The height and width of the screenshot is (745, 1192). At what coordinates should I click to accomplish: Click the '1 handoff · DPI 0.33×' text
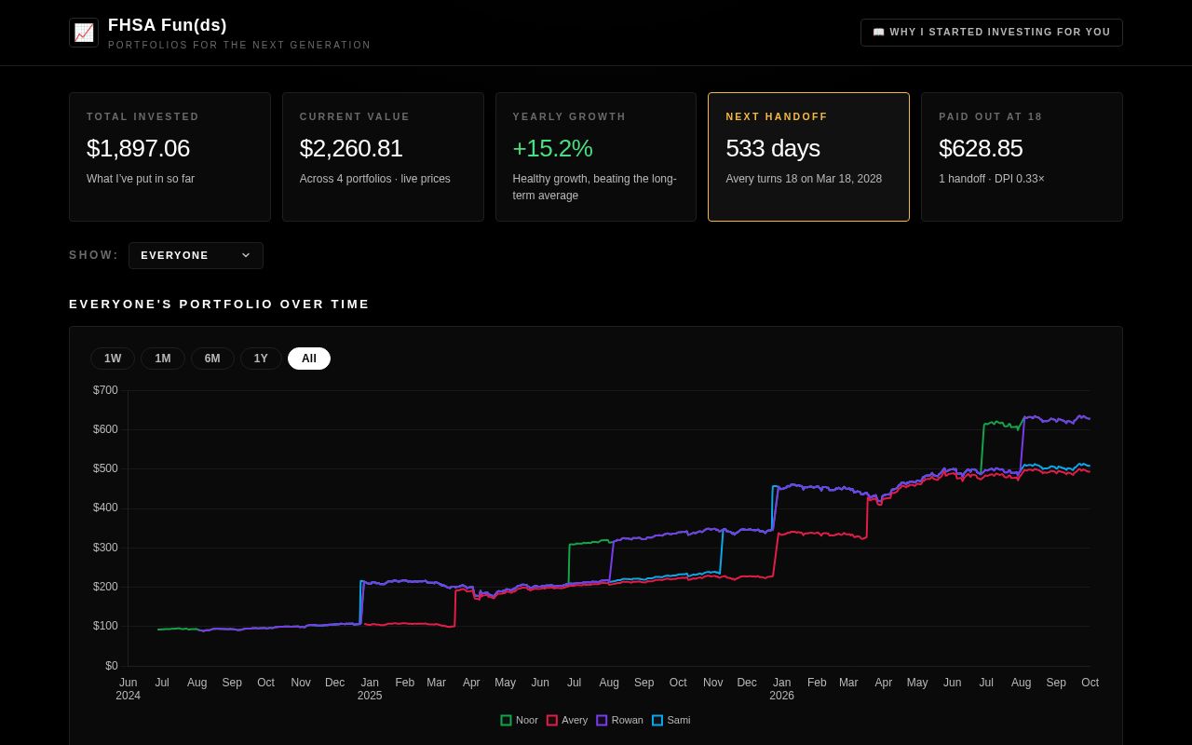[x=992, y=179]
